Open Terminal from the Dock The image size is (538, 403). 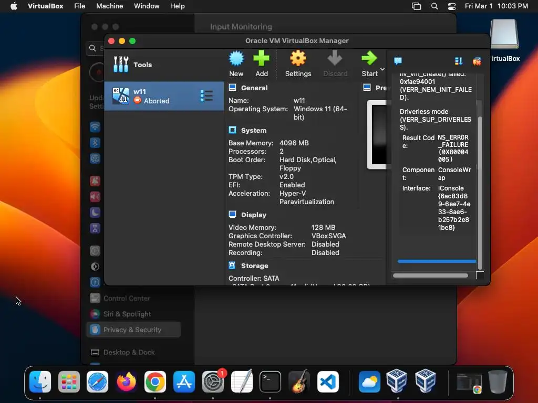point(270,381)
